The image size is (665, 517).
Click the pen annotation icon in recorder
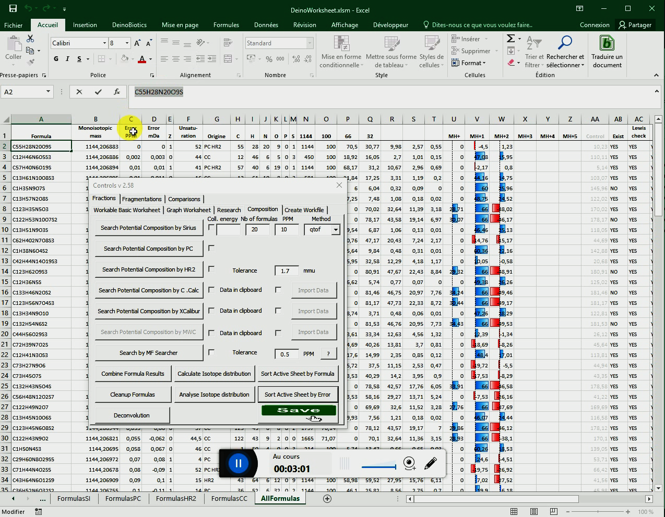coord(431,463)
